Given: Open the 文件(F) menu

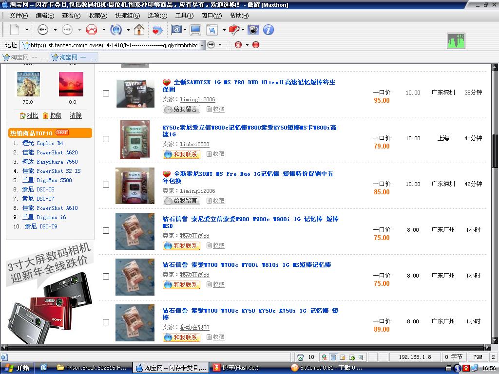Looking at the screenshot, I should (x=19, y=16).
